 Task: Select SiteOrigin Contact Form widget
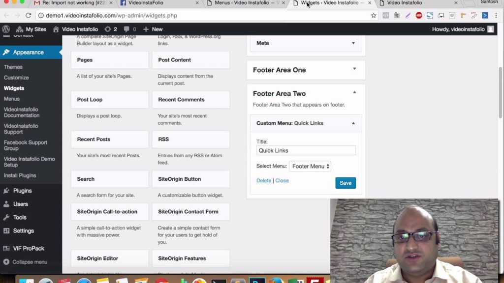coord(191,212)
